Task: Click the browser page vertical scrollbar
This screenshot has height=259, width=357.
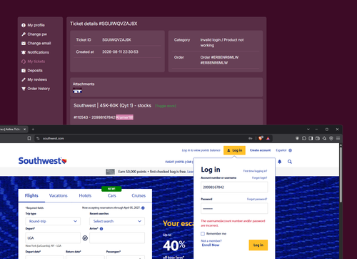Action: [341, 175]
